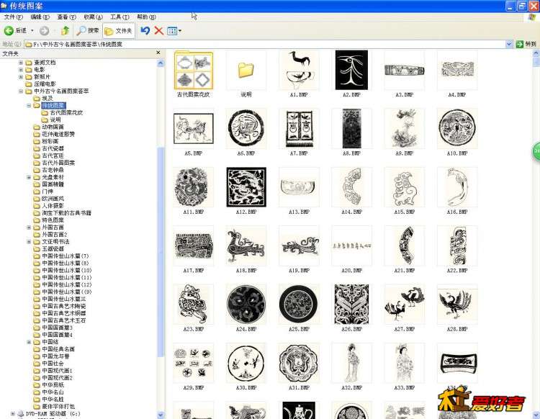Select 中国传世山水画(7) folder in tree
Viewport: 540px width, 419px height.
(65, 256)
